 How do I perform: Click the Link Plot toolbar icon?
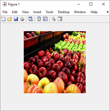pos(31,19)
